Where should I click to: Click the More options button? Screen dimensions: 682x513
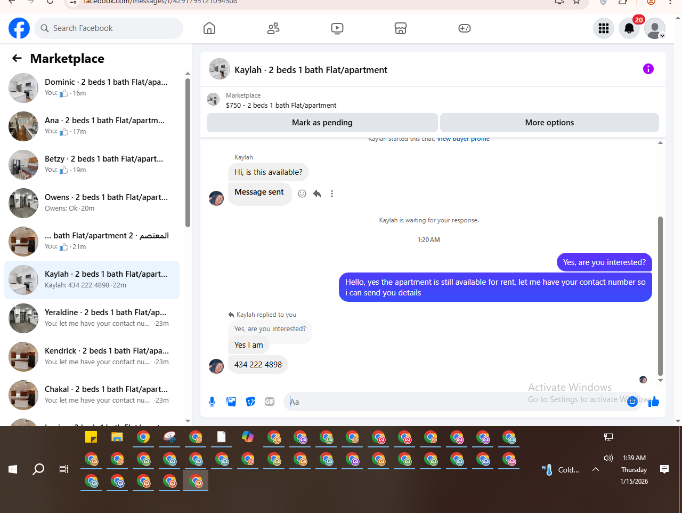[549, 123]
